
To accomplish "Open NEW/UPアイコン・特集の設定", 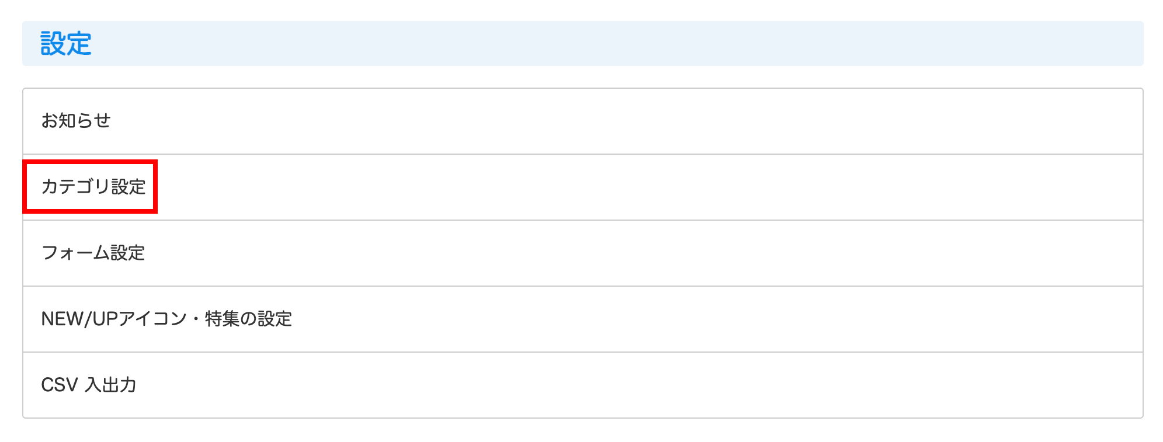I will point(166,319).
